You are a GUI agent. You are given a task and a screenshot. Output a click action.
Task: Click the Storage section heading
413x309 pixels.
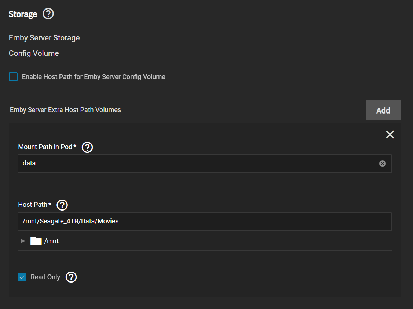[x=23, y=14]
